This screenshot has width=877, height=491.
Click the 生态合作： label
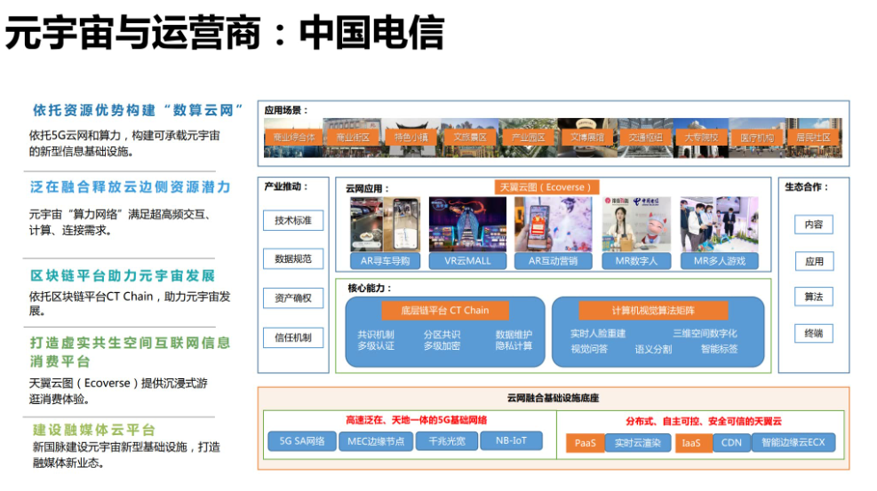click(x=806, y=187)
